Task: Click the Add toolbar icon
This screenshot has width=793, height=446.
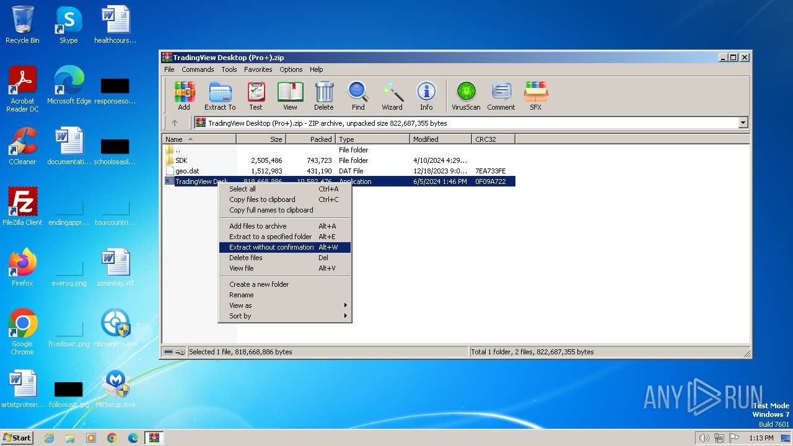Action: [184, 96]
